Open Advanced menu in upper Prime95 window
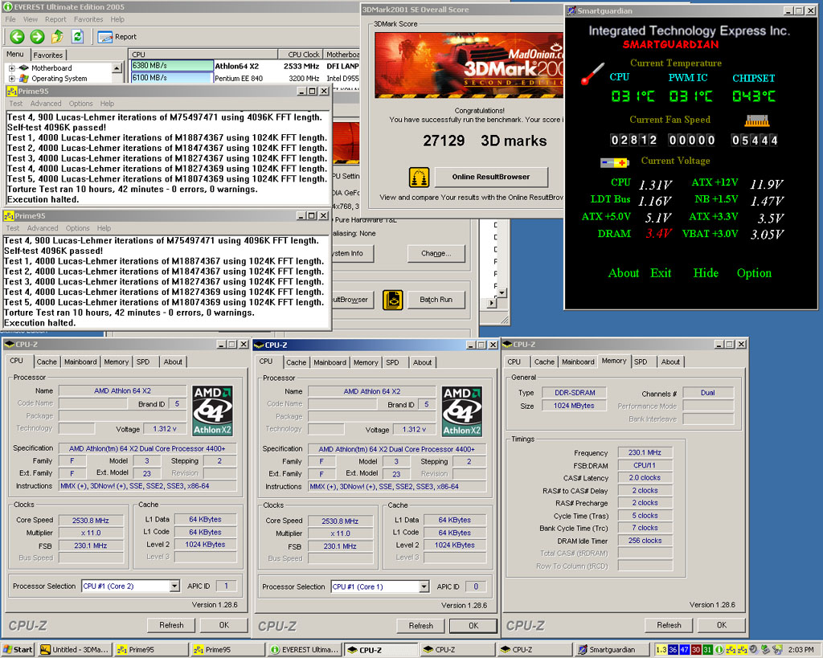Screen dimensions: 823x658 46,104
